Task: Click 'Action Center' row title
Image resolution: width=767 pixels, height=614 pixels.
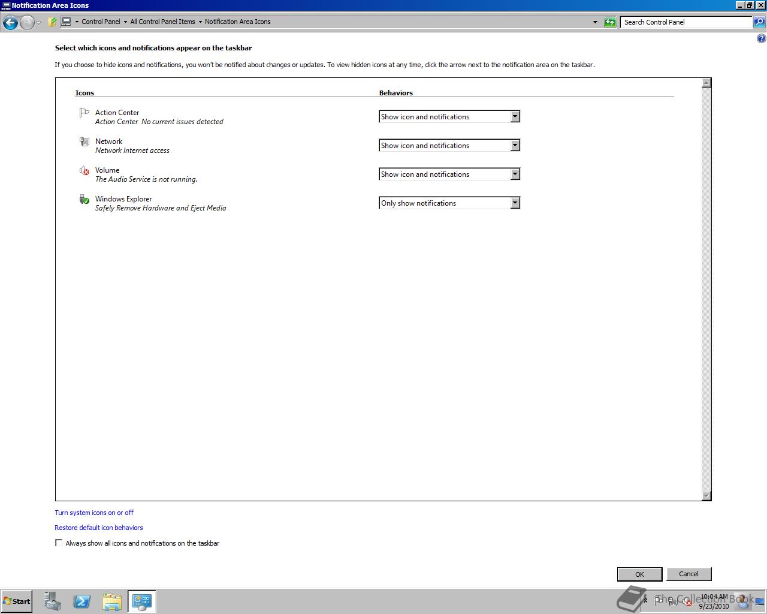Action: (117, 113)
